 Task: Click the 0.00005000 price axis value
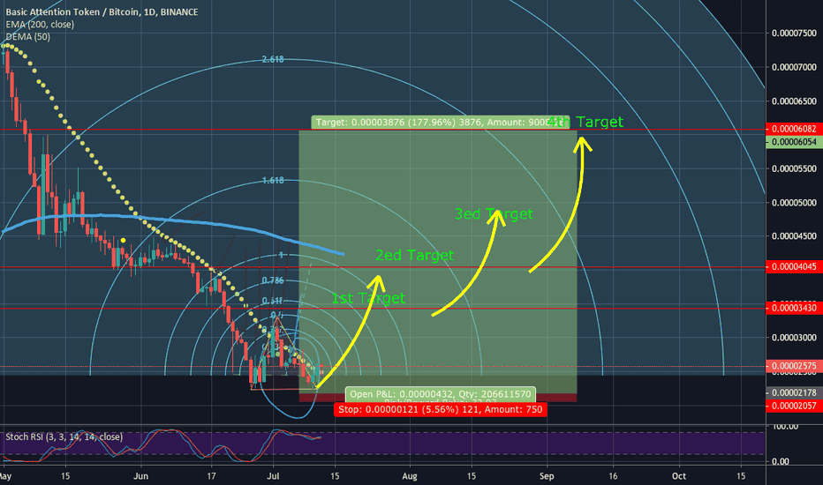[794, 203]
